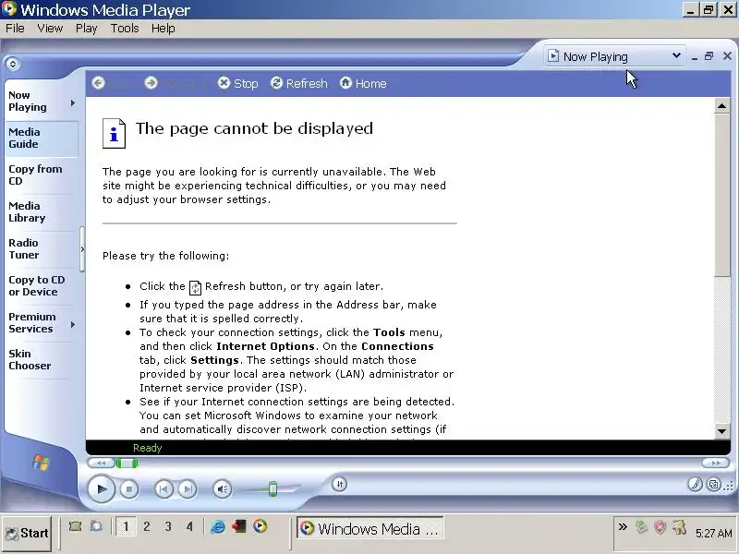The image size is (739, 554).
Task: Click the vertical scrollbar thumb
Action: tap(721, 195)
